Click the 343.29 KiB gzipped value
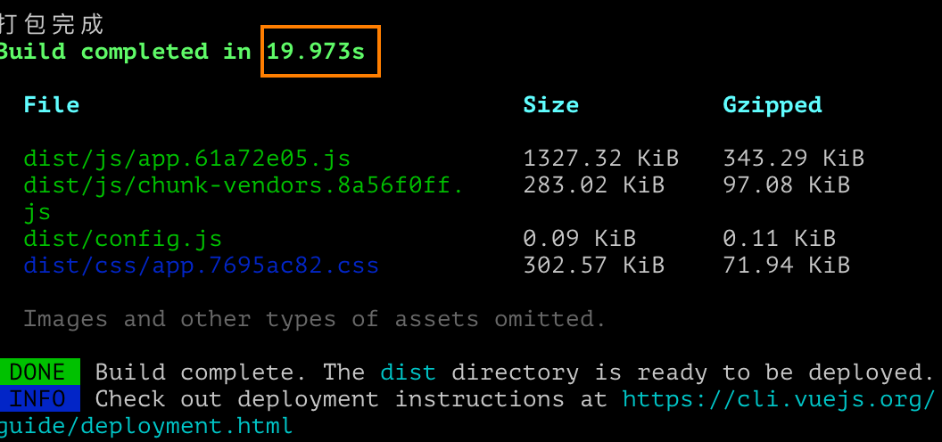This screenshot has height=442, width=942. [793, 159]
